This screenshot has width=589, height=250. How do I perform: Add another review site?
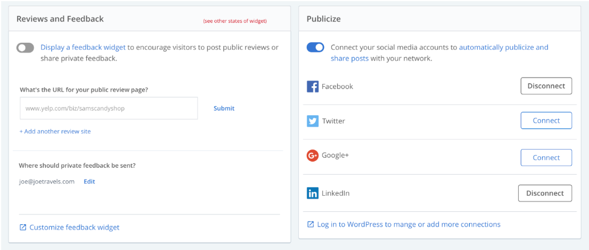click(x=55, y=131)
